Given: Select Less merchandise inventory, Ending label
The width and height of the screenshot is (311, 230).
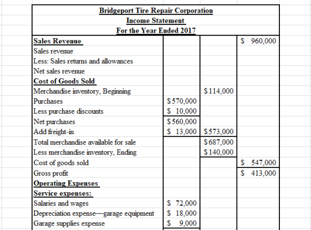Looking at the screenshot, I should [x=85, y=152].
